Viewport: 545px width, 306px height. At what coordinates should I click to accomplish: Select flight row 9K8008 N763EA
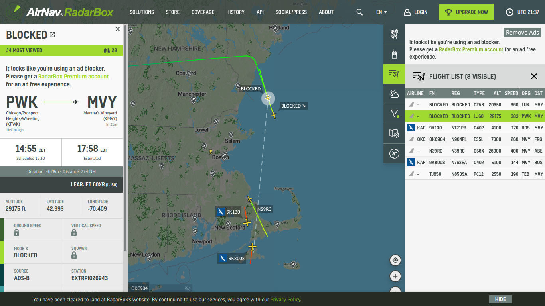click(475, 163)
